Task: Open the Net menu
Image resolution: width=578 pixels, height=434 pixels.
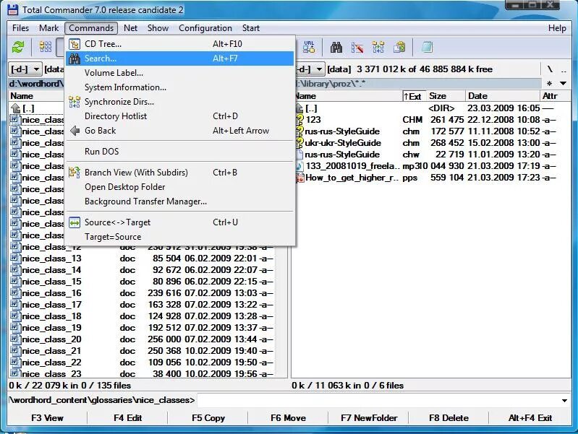Action: 130,28
